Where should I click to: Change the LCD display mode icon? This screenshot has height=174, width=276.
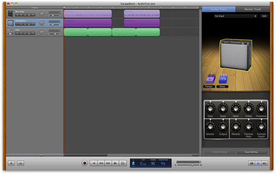(x=133, y=163)
